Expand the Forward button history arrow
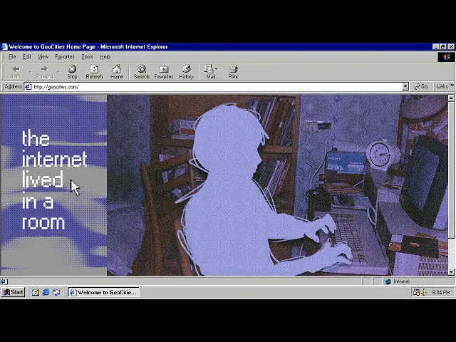This screenshot has height=342, width=456. point(58,72)
